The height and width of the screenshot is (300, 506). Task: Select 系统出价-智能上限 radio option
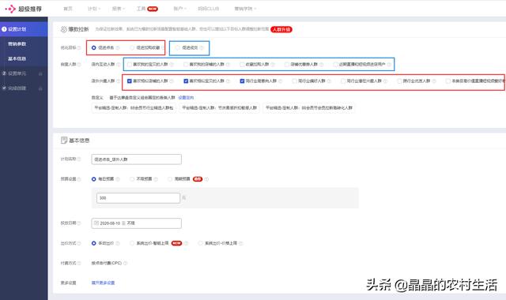pyautogui.click(x=132, y=243)
